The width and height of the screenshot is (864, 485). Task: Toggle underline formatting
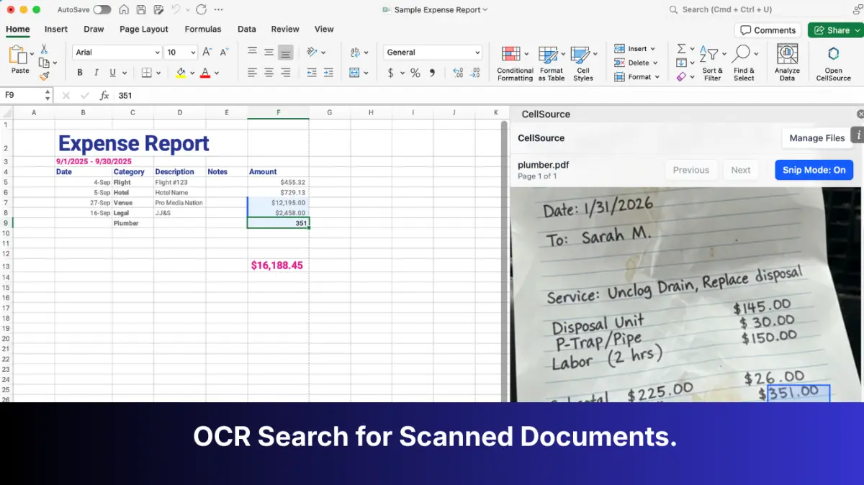point(113,73)
